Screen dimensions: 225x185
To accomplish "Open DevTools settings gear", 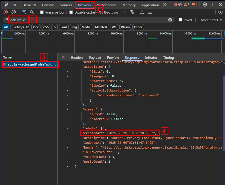I will coord(205,5).
